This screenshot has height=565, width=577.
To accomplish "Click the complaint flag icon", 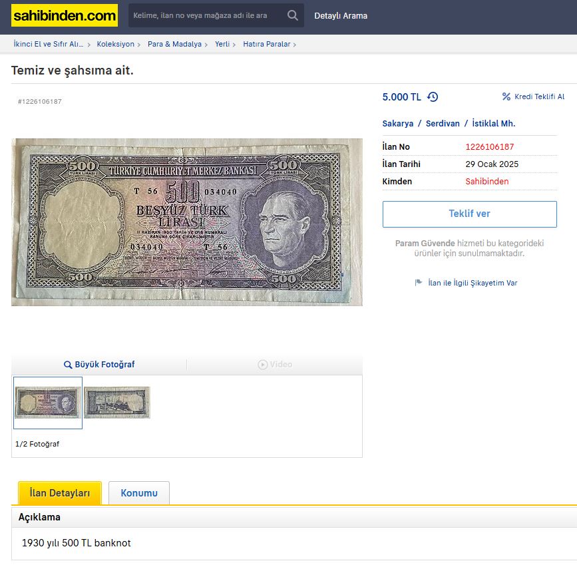I will coord(419,283).
